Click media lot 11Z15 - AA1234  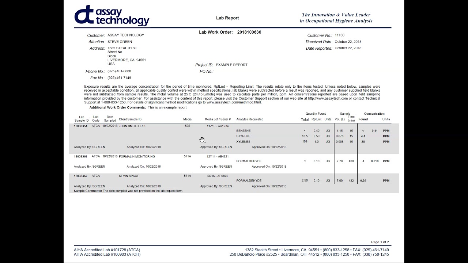pyautogui.click(x=218, y=126)
